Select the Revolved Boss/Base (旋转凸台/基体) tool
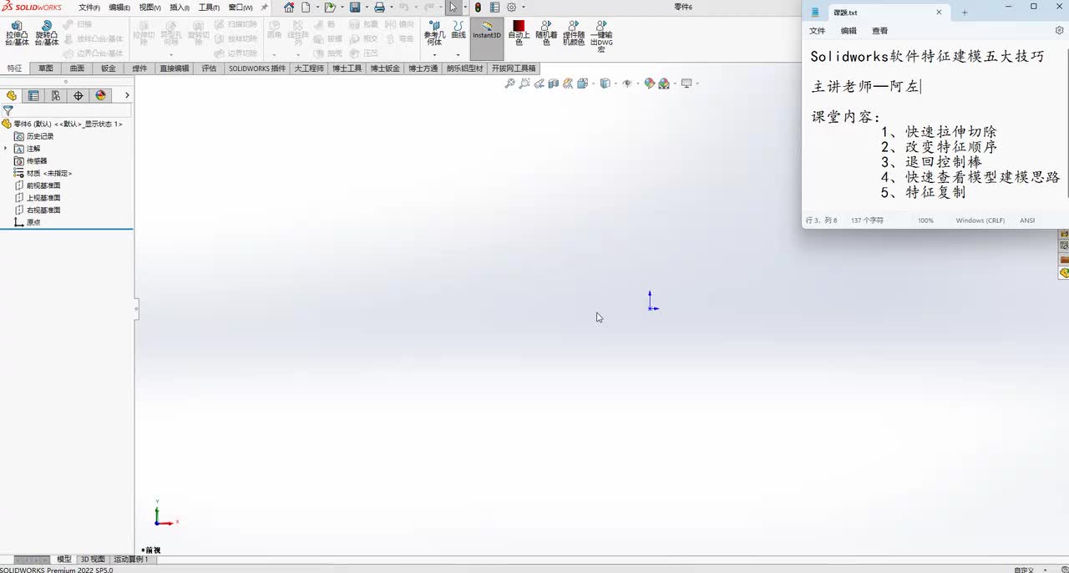1069x573 pixels. click(x=47, y=34)
